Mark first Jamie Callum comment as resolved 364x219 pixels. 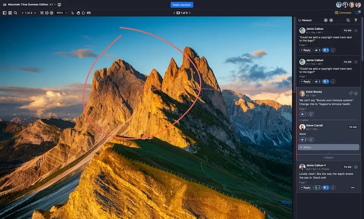(356, 30)
